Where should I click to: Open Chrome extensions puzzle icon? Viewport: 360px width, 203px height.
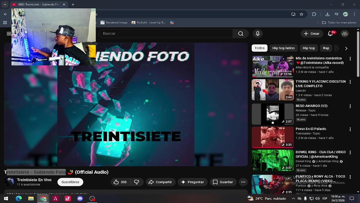[314, 14]
